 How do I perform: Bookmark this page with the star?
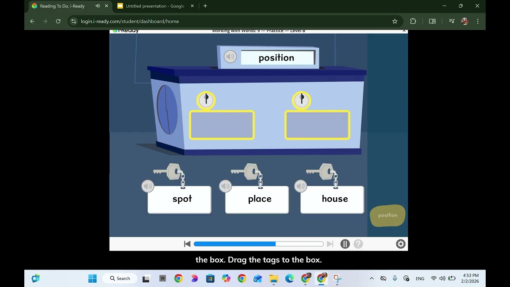[x=395, y=21]
